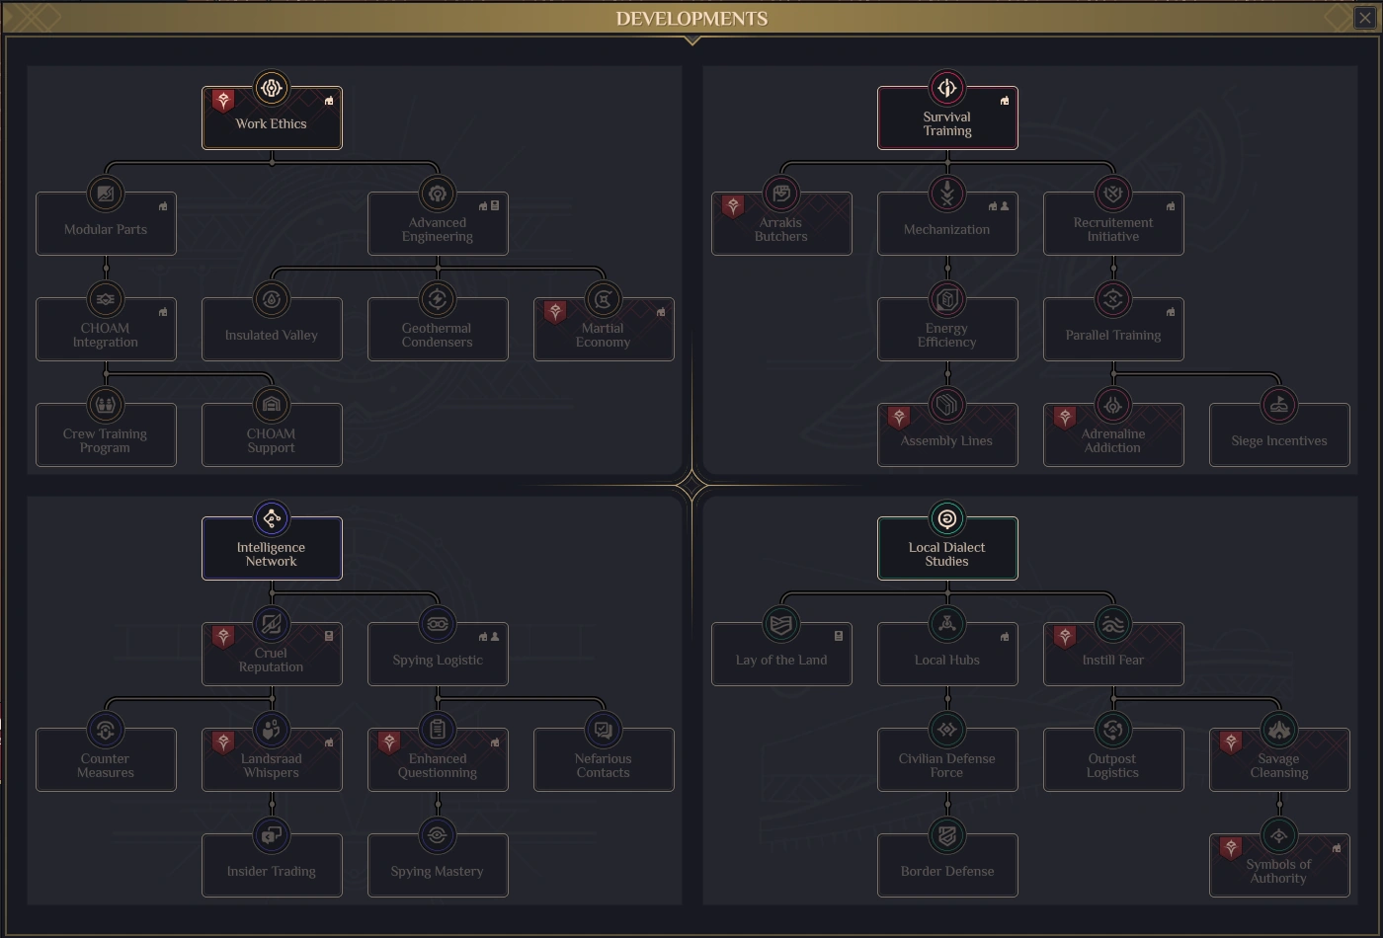Click the Local Hubs round icon
The height and width of the screenshot is (938, 1383).
(x=947, y=624)
